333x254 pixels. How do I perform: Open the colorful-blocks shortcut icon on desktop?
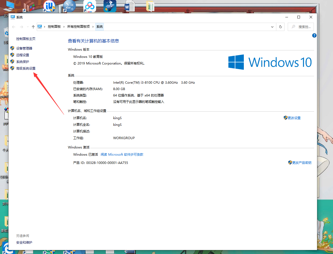pos(29,7)
